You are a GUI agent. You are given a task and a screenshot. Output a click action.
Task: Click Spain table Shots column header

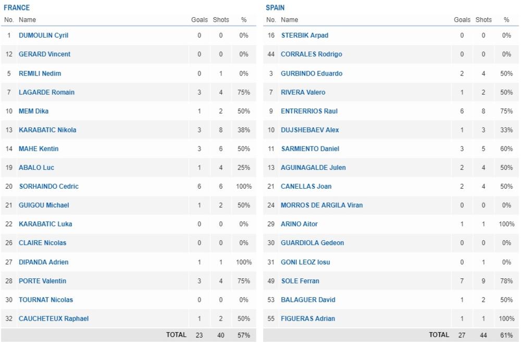pyautogui.click(x=483, y=20)
